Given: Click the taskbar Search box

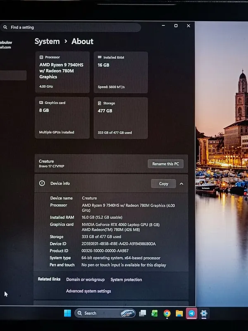Looking at the screenshot, I should [x=105, y=313].
